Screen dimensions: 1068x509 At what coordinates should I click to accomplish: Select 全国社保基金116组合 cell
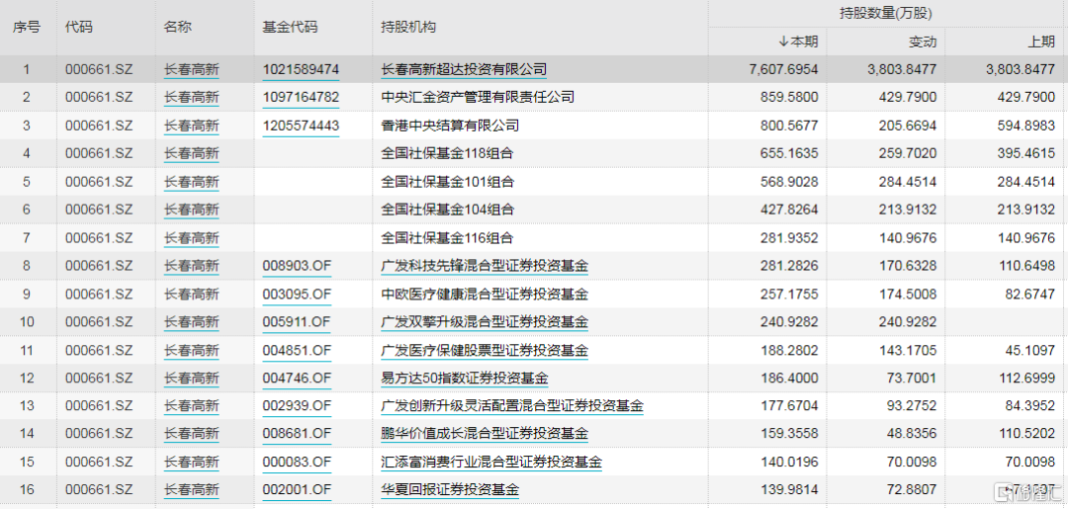448,238
